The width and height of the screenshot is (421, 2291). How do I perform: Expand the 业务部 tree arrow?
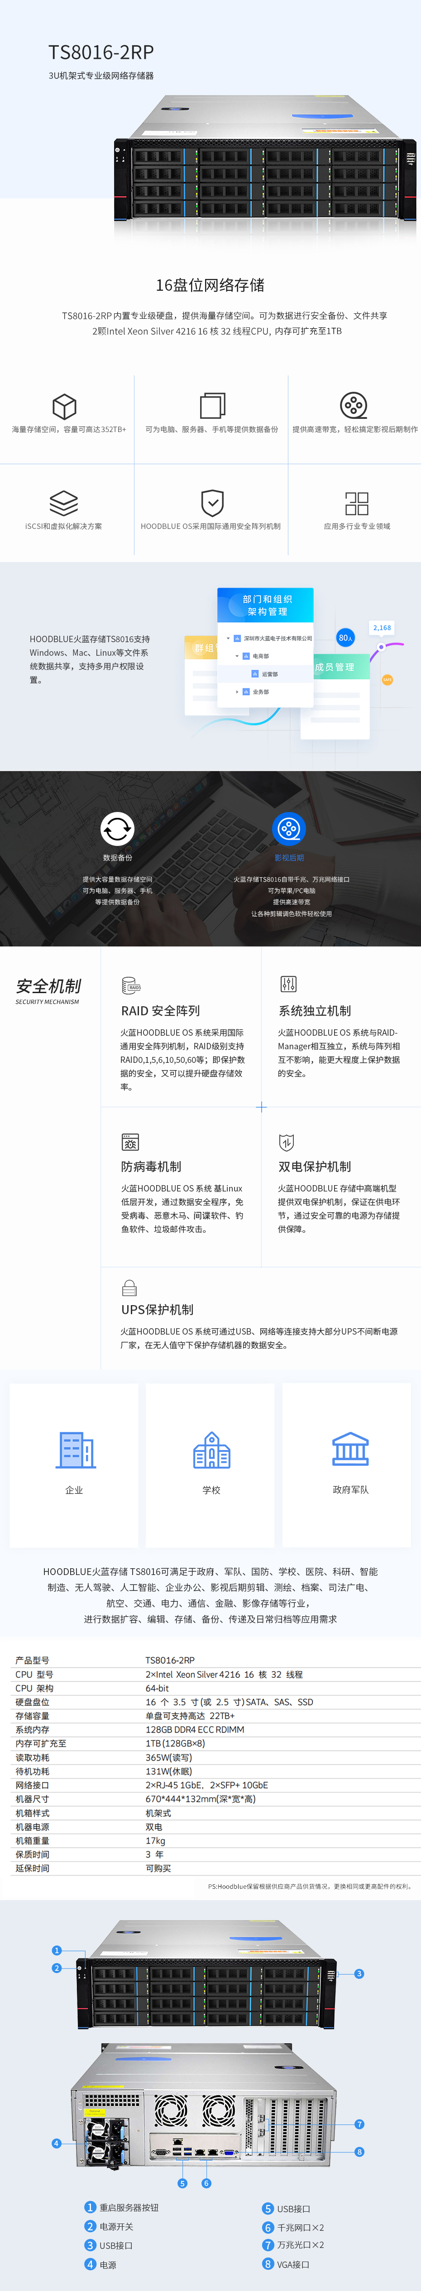click(236, 691)
